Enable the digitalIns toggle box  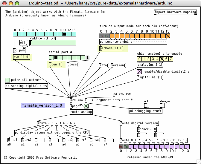(139, 72)
